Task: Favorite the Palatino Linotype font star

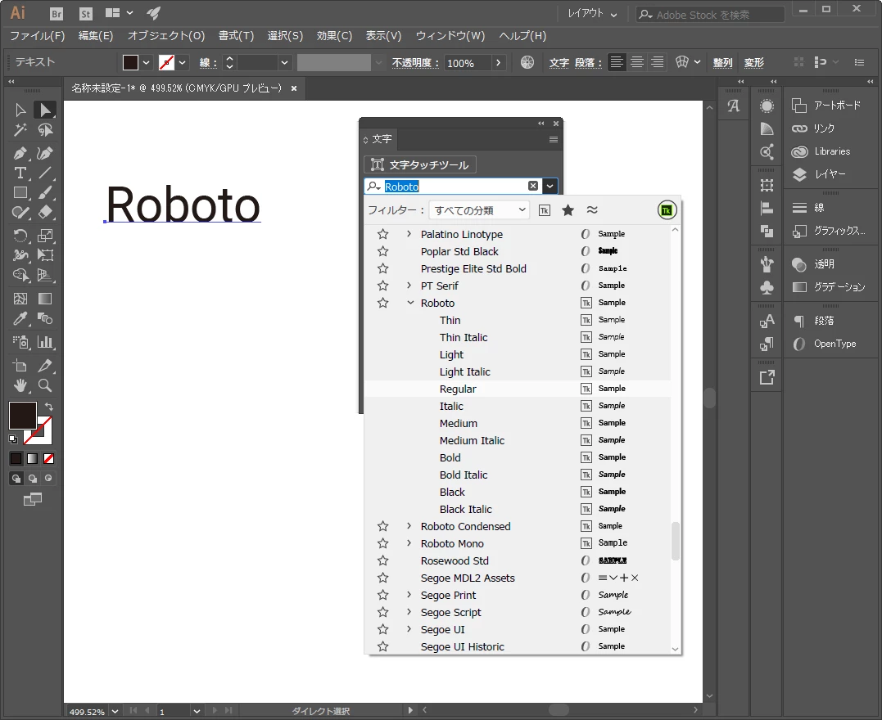Action: coord(383,234)
